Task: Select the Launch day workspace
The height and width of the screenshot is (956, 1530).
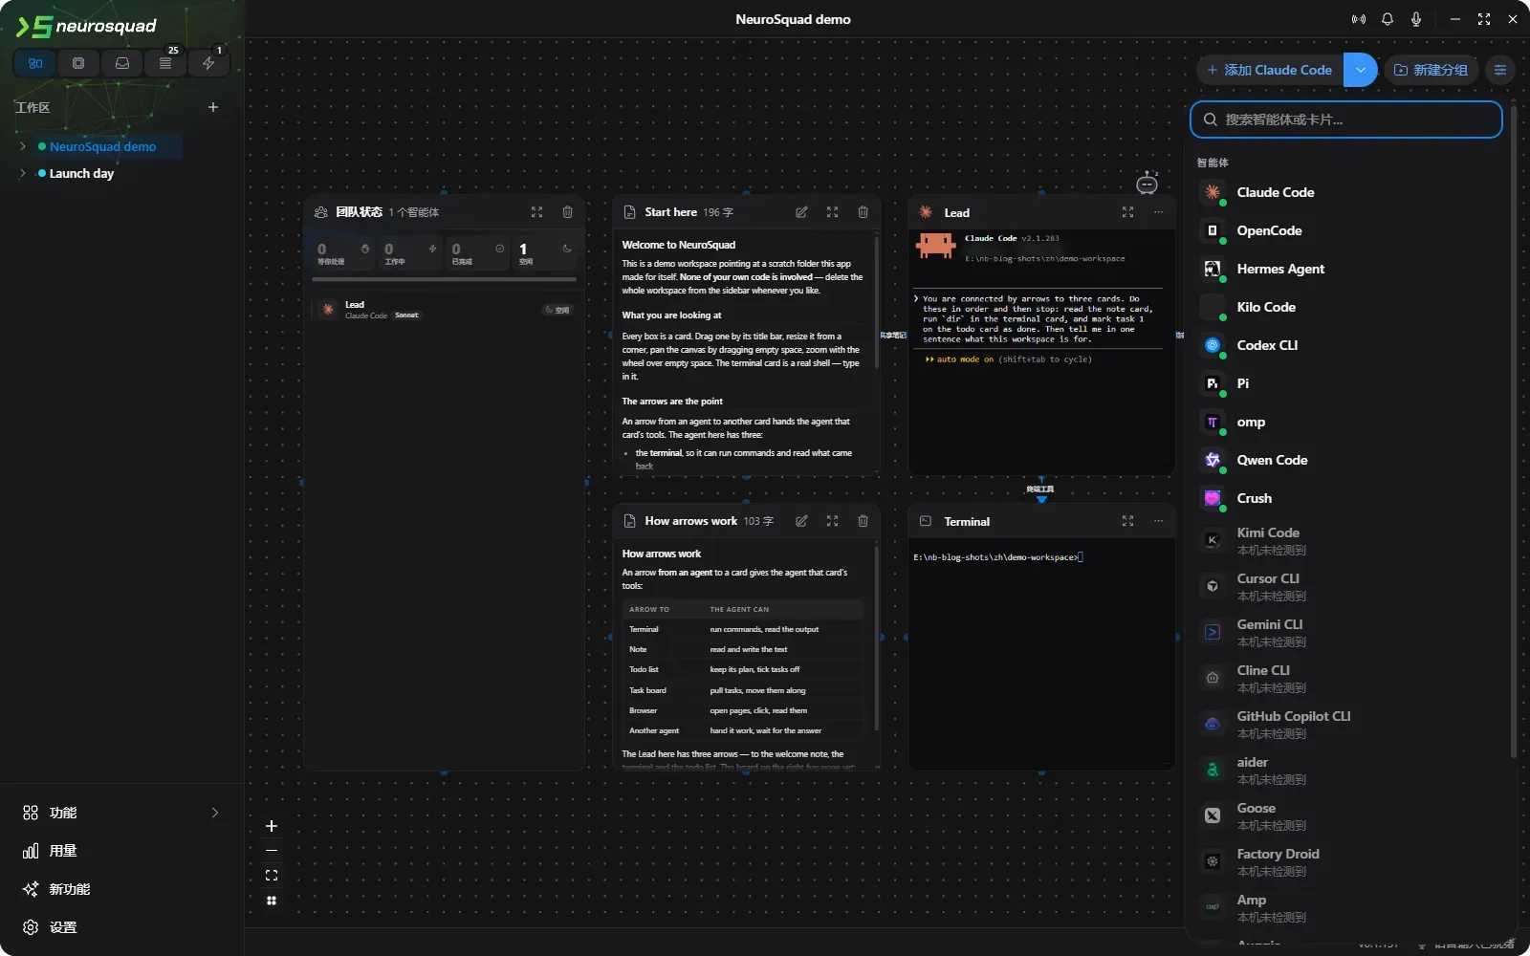Action: [x=81, y=173]
